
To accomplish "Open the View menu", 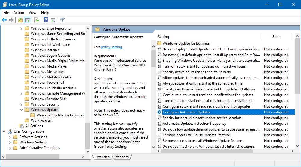I will [x=32, y=12].
